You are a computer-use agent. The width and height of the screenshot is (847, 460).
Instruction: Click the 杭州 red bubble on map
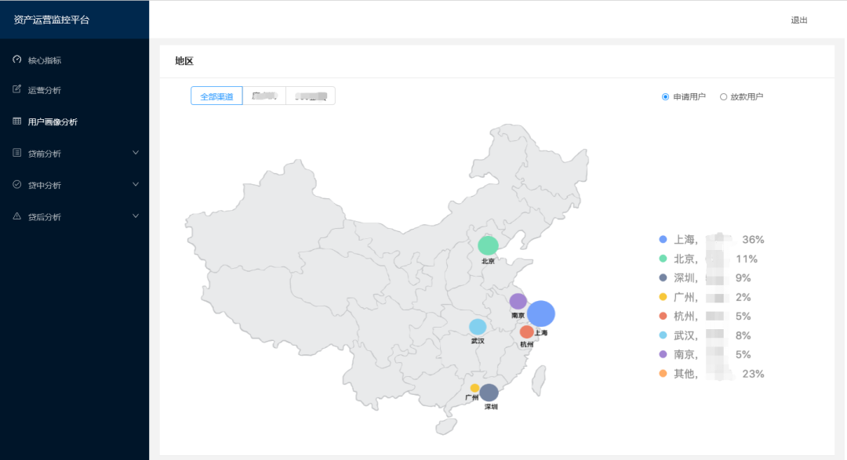pos(527,332)
